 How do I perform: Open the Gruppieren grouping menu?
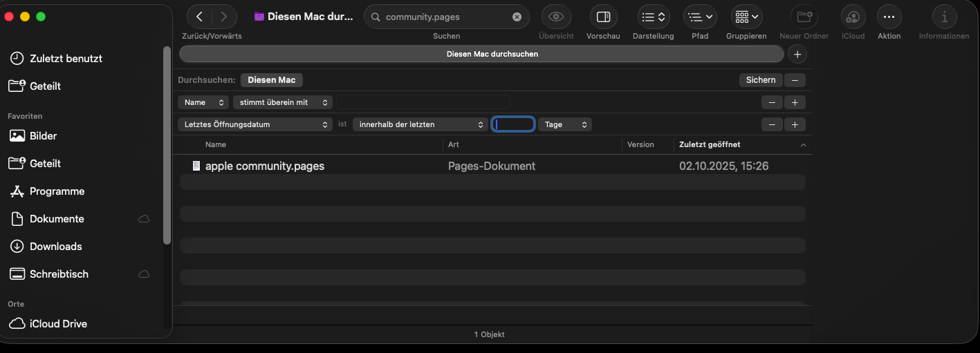coord(746,17)
